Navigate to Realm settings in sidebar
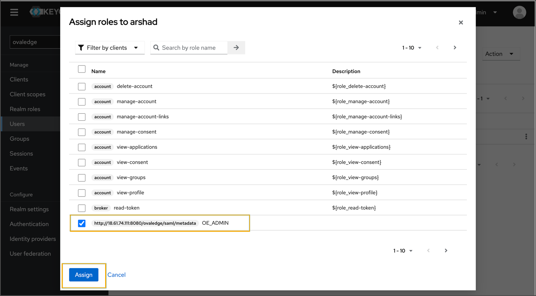Image resolution: width=536 pixels, height=296 pixels. coord(29,209)
